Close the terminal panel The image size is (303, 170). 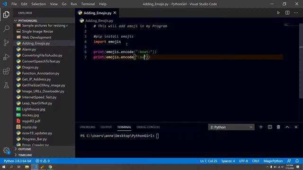296,127
